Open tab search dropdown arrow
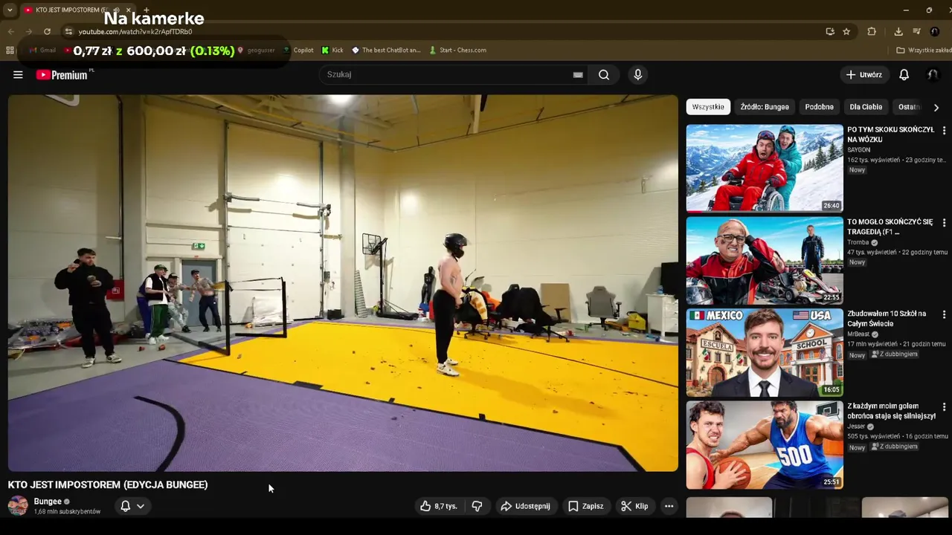Viewport: 952px width, 535px height. pos(10,10)
